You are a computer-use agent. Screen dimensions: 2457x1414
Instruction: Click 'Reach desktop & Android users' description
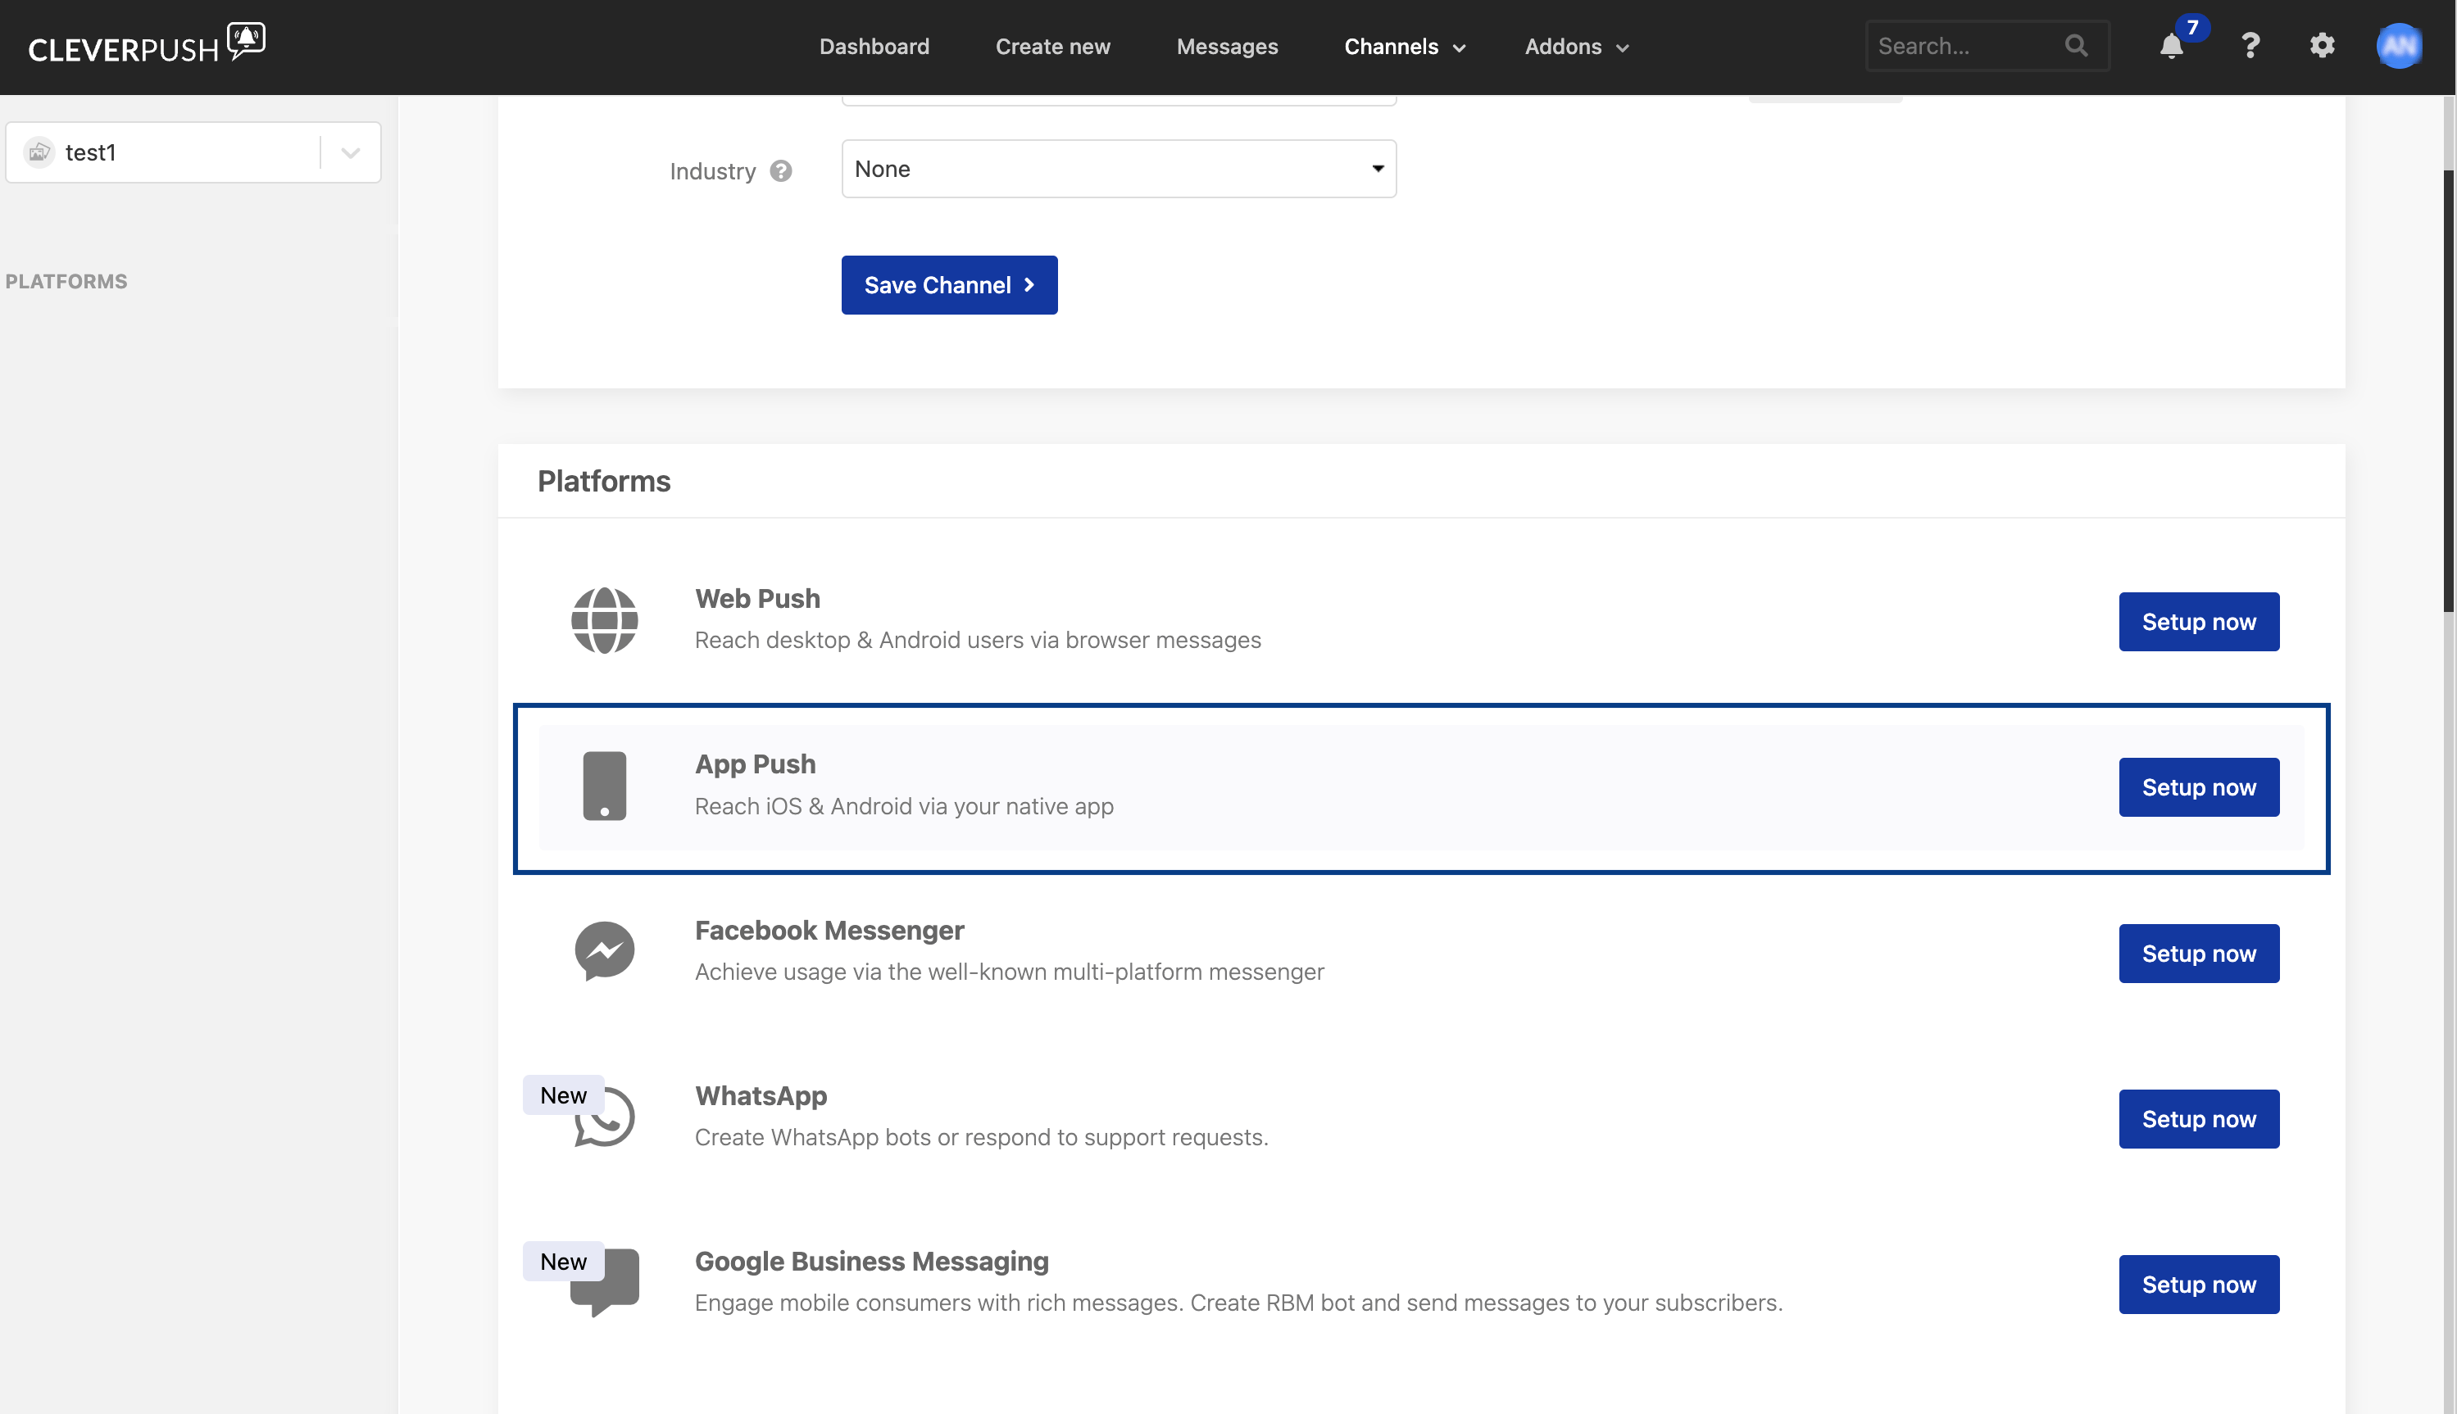[978, 640]
